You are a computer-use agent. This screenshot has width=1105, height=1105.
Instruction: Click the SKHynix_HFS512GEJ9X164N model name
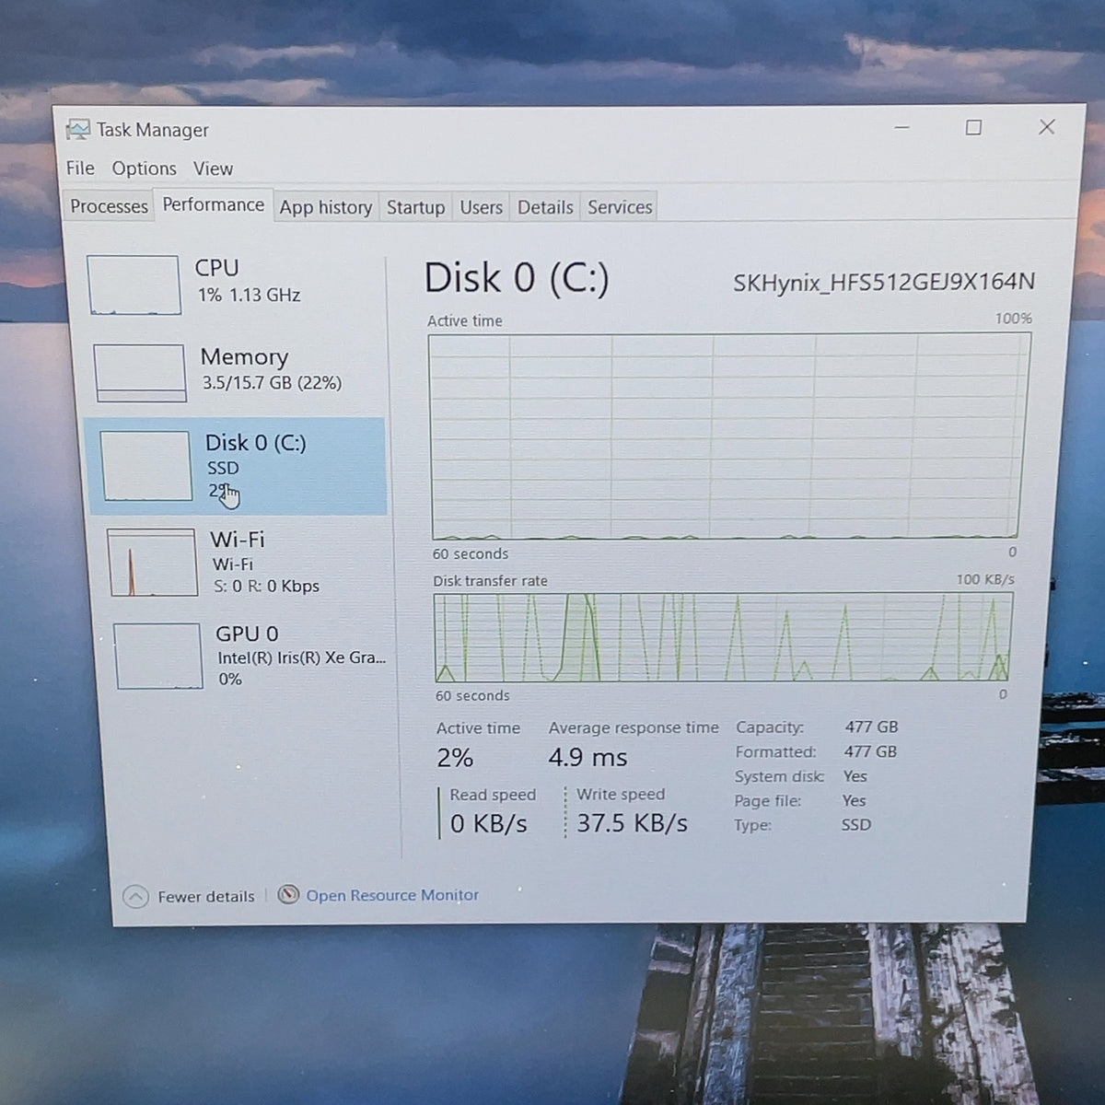[883, 282]
